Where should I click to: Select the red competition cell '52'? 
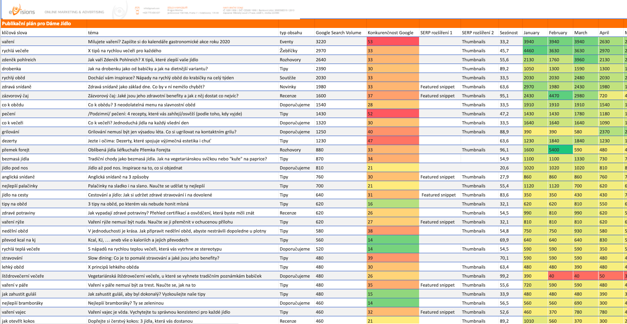392,114
